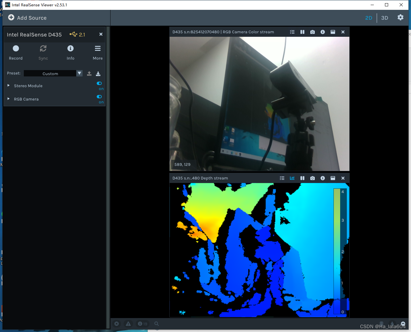Click the Add Source button
This screenshot has width=411, height=332.
coord(27,18)
